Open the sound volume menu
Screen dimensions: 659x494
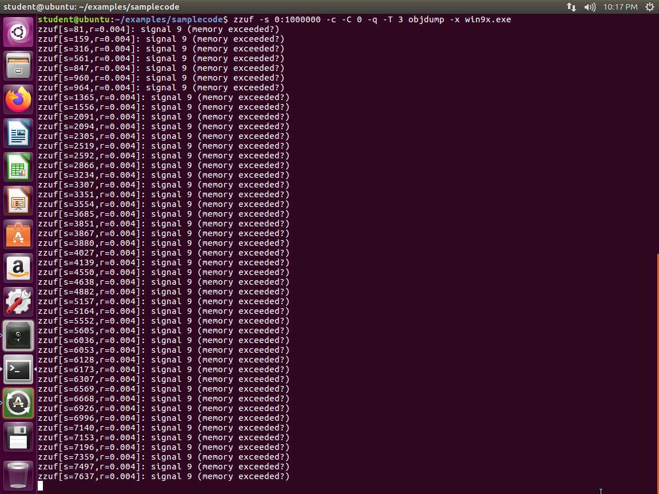coord(590,7)
